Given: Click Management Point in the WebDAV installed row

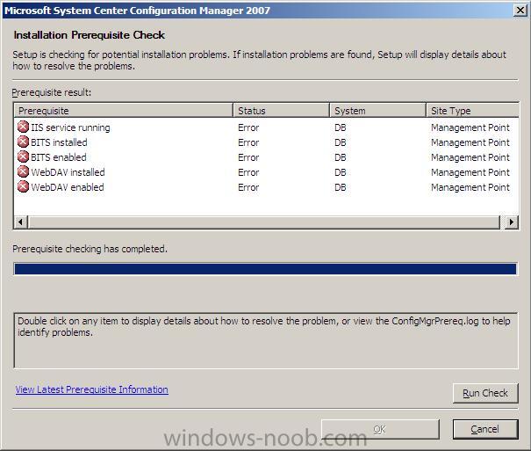Looking at the screenshot, I should 470,172.
